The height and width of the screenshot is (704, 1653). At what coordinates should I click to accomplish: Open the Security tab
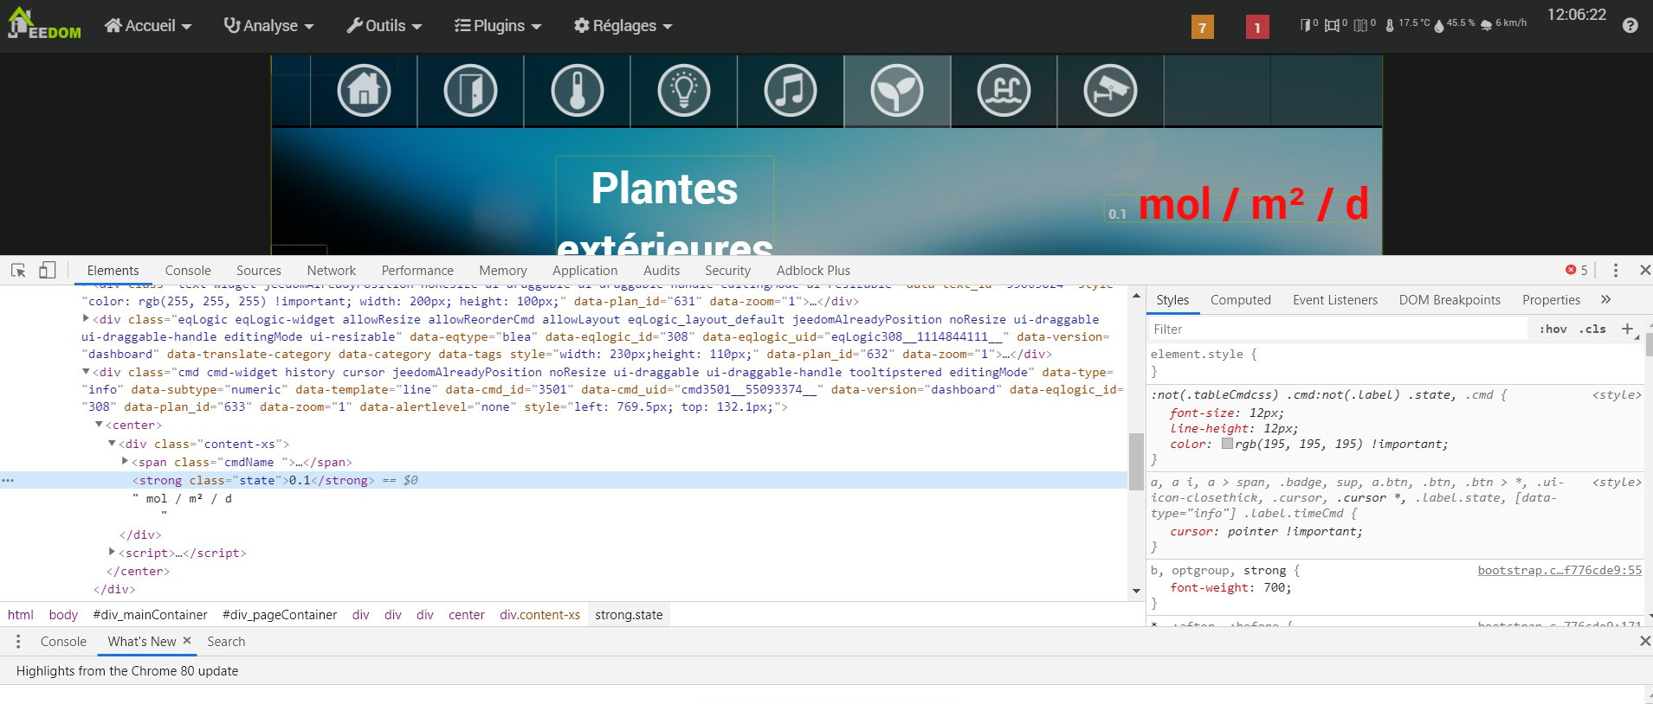(x=727, y=271)
